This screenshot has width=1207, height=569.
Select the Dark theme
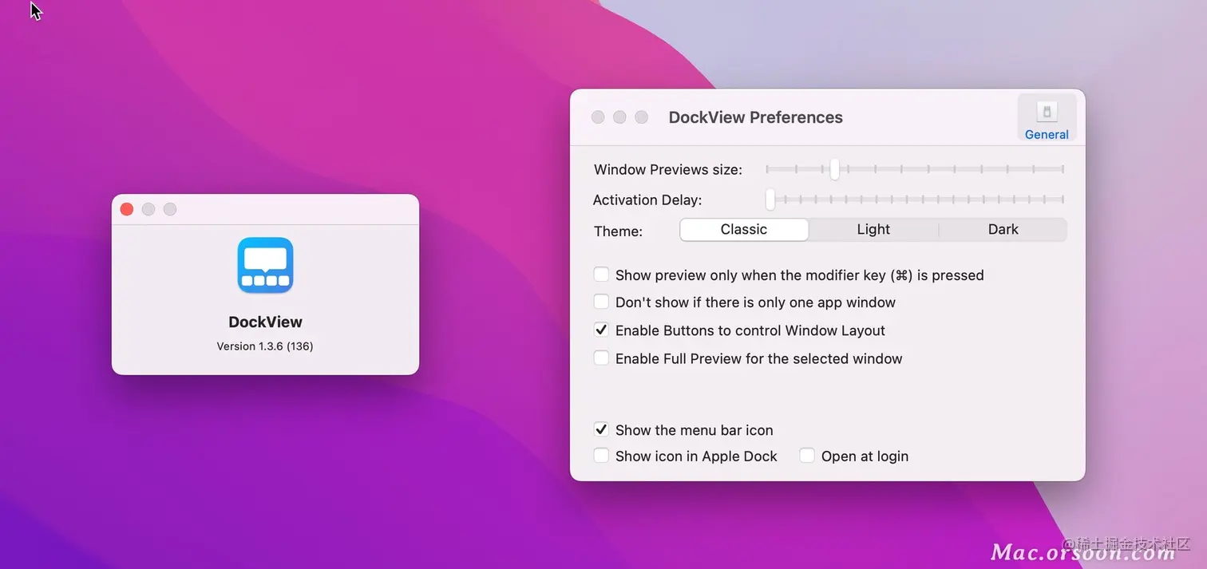1003,230
